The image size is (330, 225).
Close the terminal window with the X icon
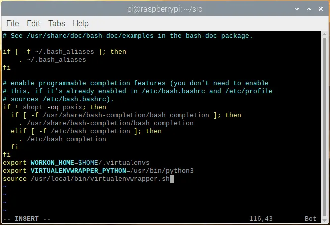(321, 9)
